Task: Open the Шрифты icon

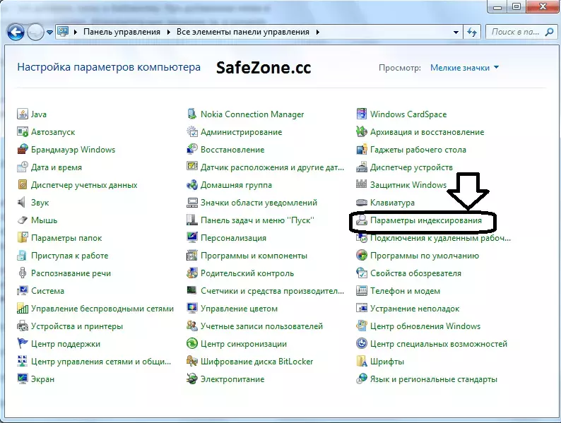Action: click(362, 362)
